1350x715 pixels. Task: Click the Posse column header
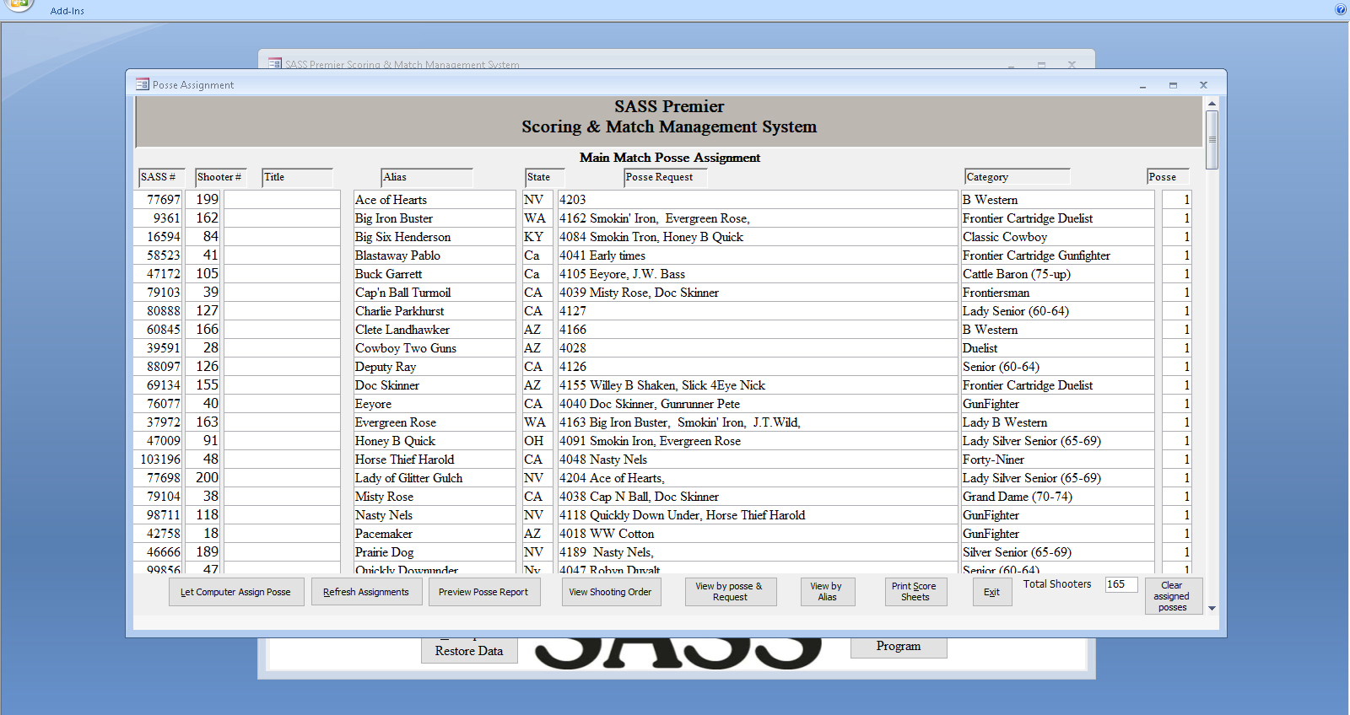(x=1168, y=177)
